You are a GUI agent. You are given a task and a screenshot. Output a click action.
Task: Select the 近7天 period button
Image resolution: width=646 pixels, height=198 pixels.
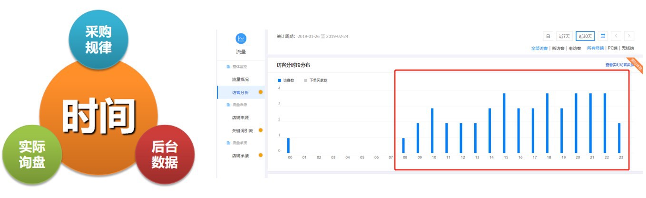(564, 36)
